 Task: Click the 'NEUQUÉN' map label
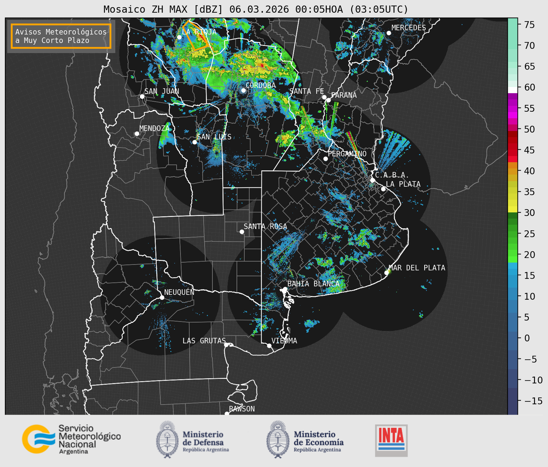pos(179,292)
